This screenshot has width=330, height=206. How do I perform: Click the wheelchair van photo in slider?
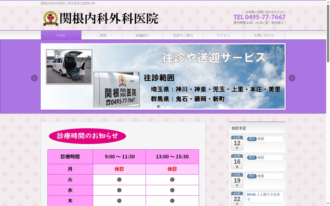coord(69,67)
